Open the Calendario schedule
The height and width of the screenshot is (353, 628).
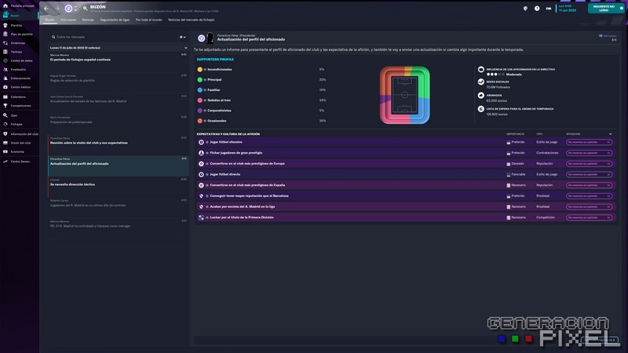coord(19,96)
